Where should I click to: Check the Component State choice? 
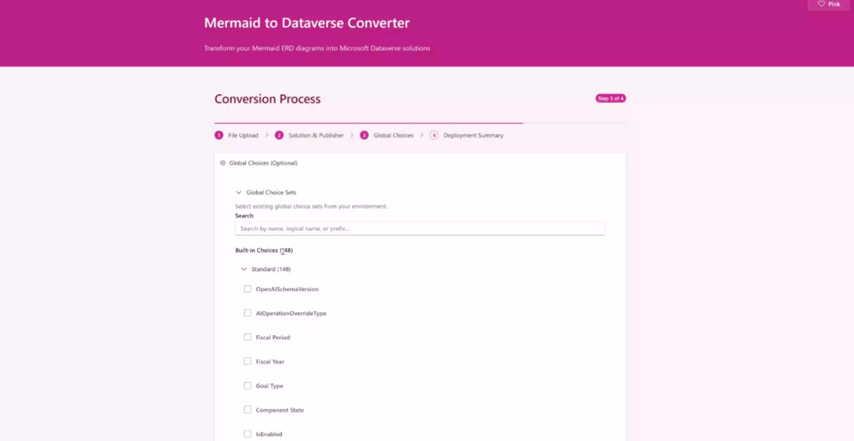click(247, 409)
